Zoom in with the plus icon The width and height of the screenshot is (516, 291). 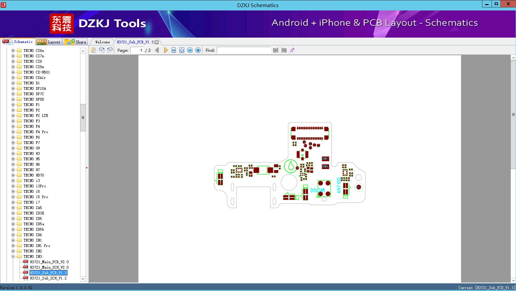[198, 50]
